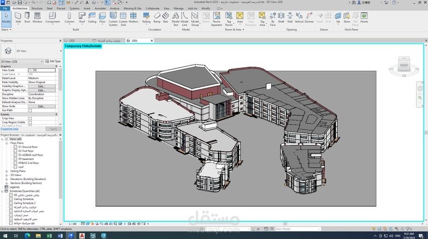428x239 pixels.
Task: Select the Column tool
Action: pyautogui.click(x=69, y=18)
